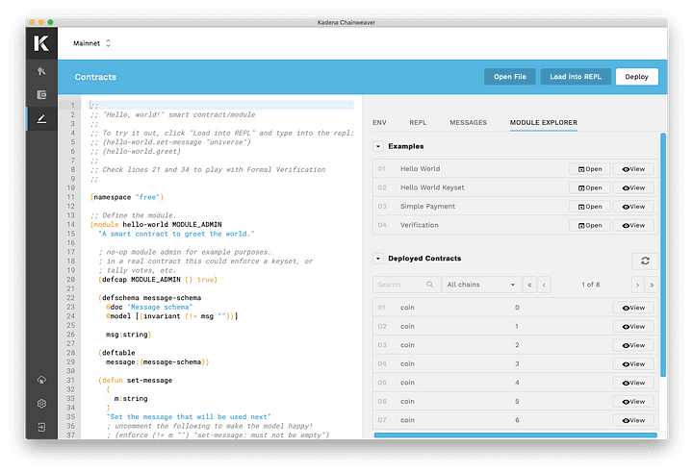
Task: Collapse the Deployed Contracts section
Action: pyautogui.click(x=378, y=259)
